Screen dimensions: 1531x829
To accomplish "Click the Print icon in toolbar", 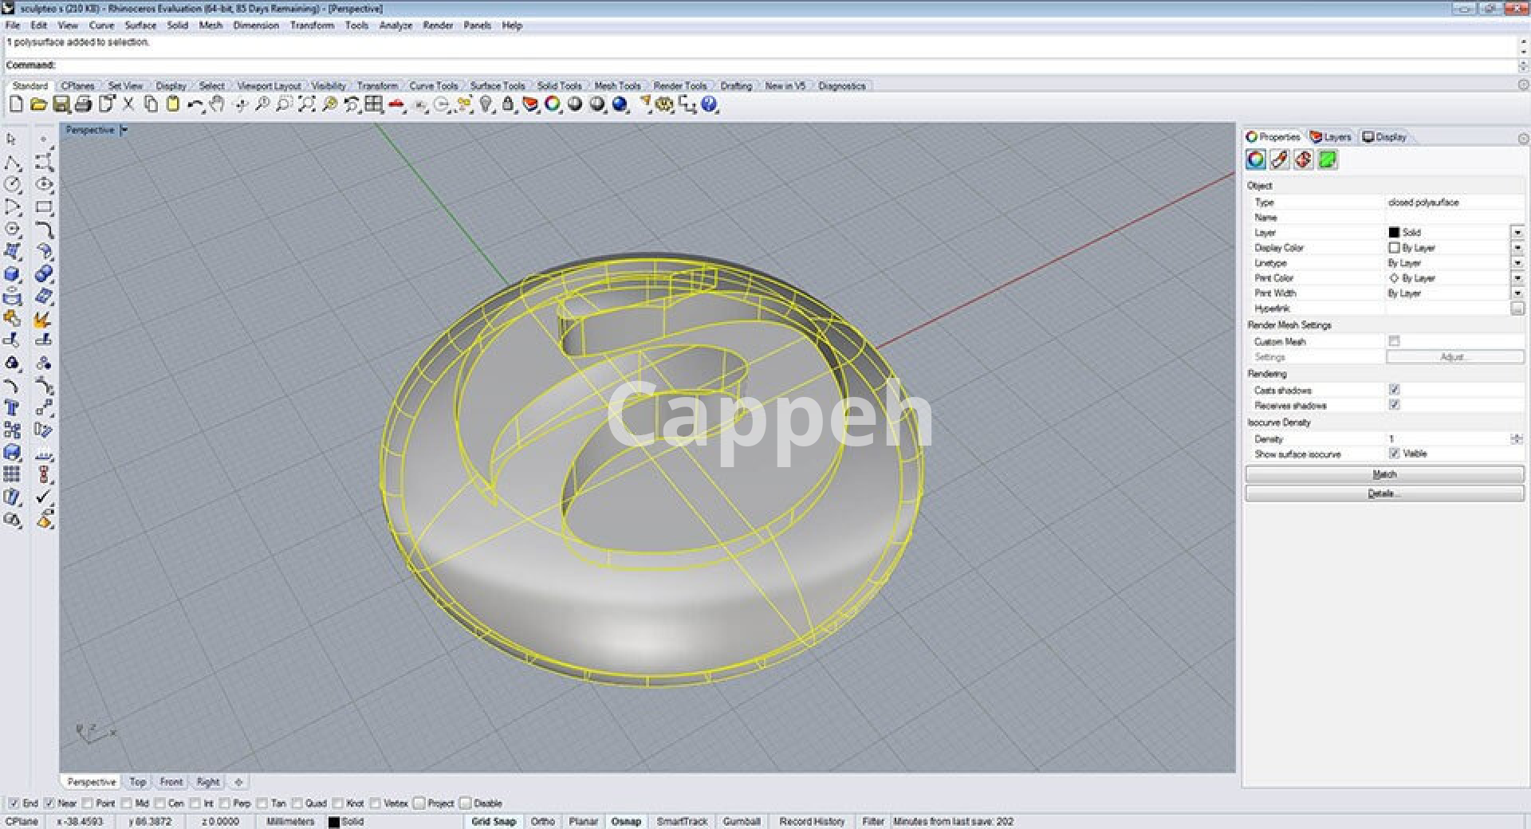I will 83,104.
